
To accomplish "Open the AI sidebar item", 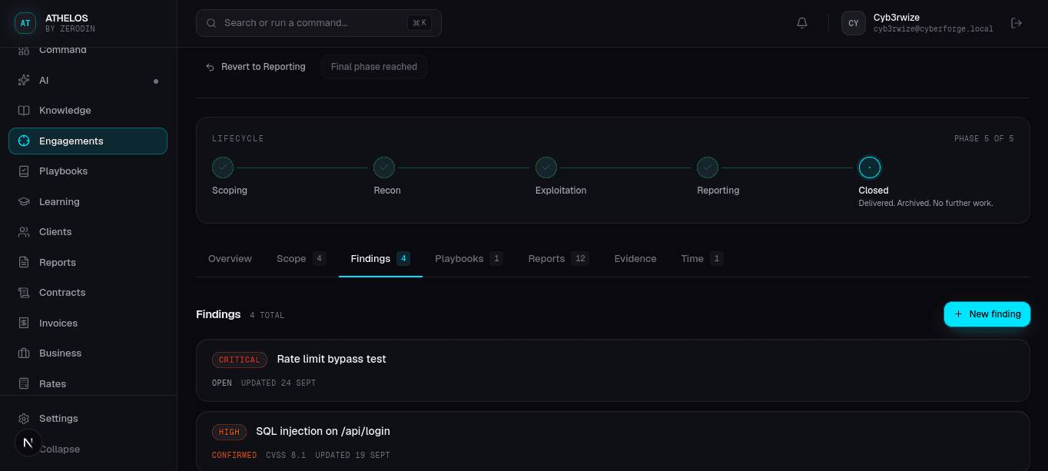I will [x=88, y=80].
